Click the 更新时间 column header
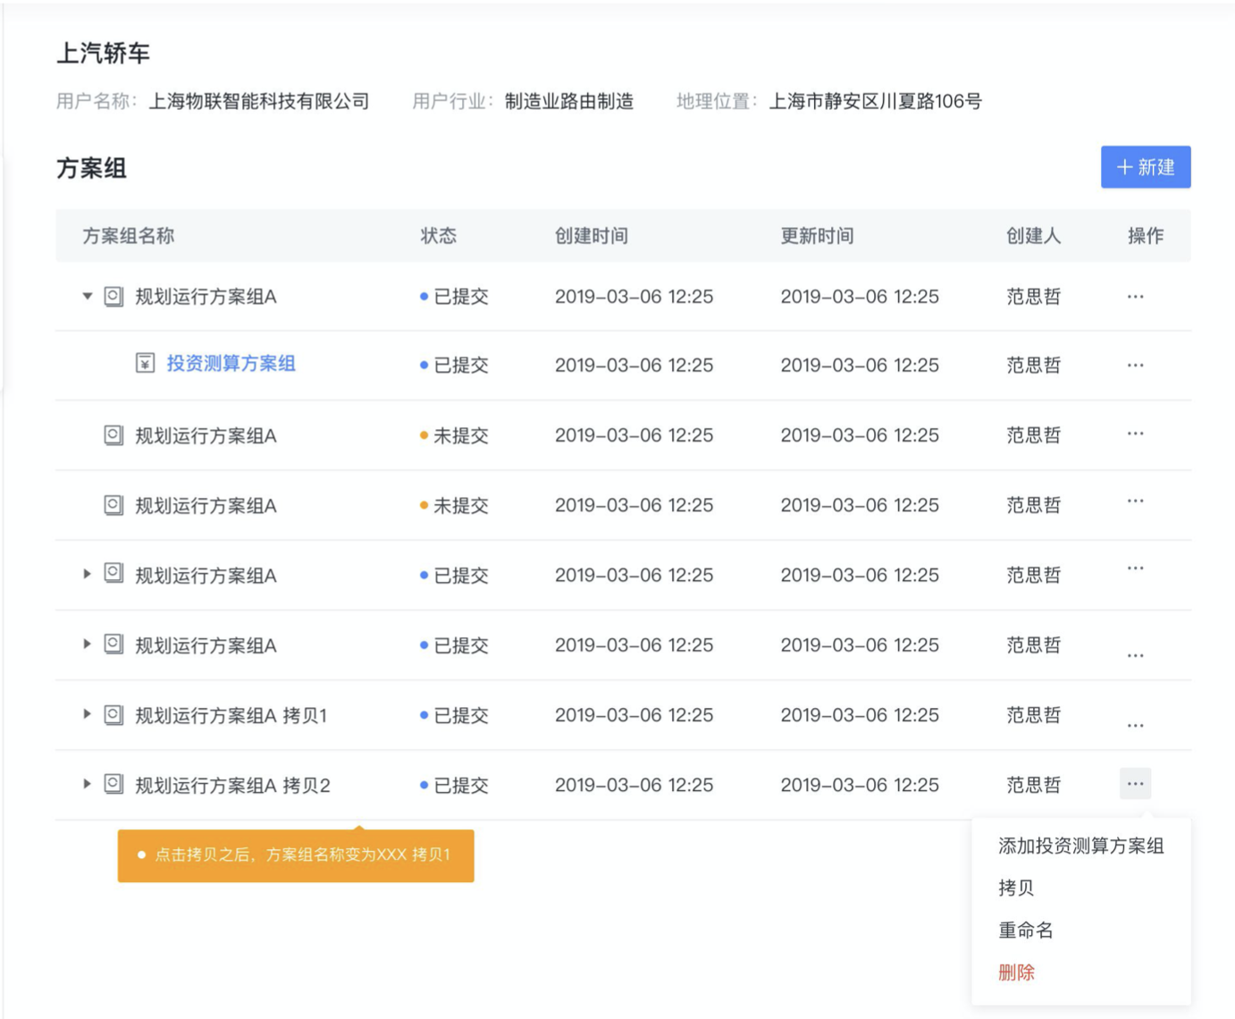The height and width of the screenshot is (1019, 1235). (817, 236)
